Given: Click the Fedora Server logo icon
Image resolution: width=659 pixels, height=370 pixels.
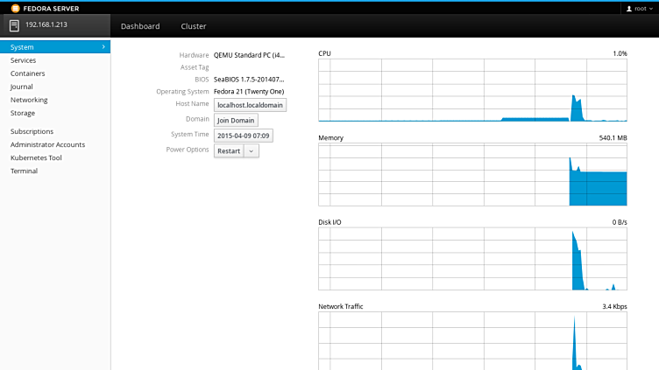Looking at the screenshot, I should [15, 7].
